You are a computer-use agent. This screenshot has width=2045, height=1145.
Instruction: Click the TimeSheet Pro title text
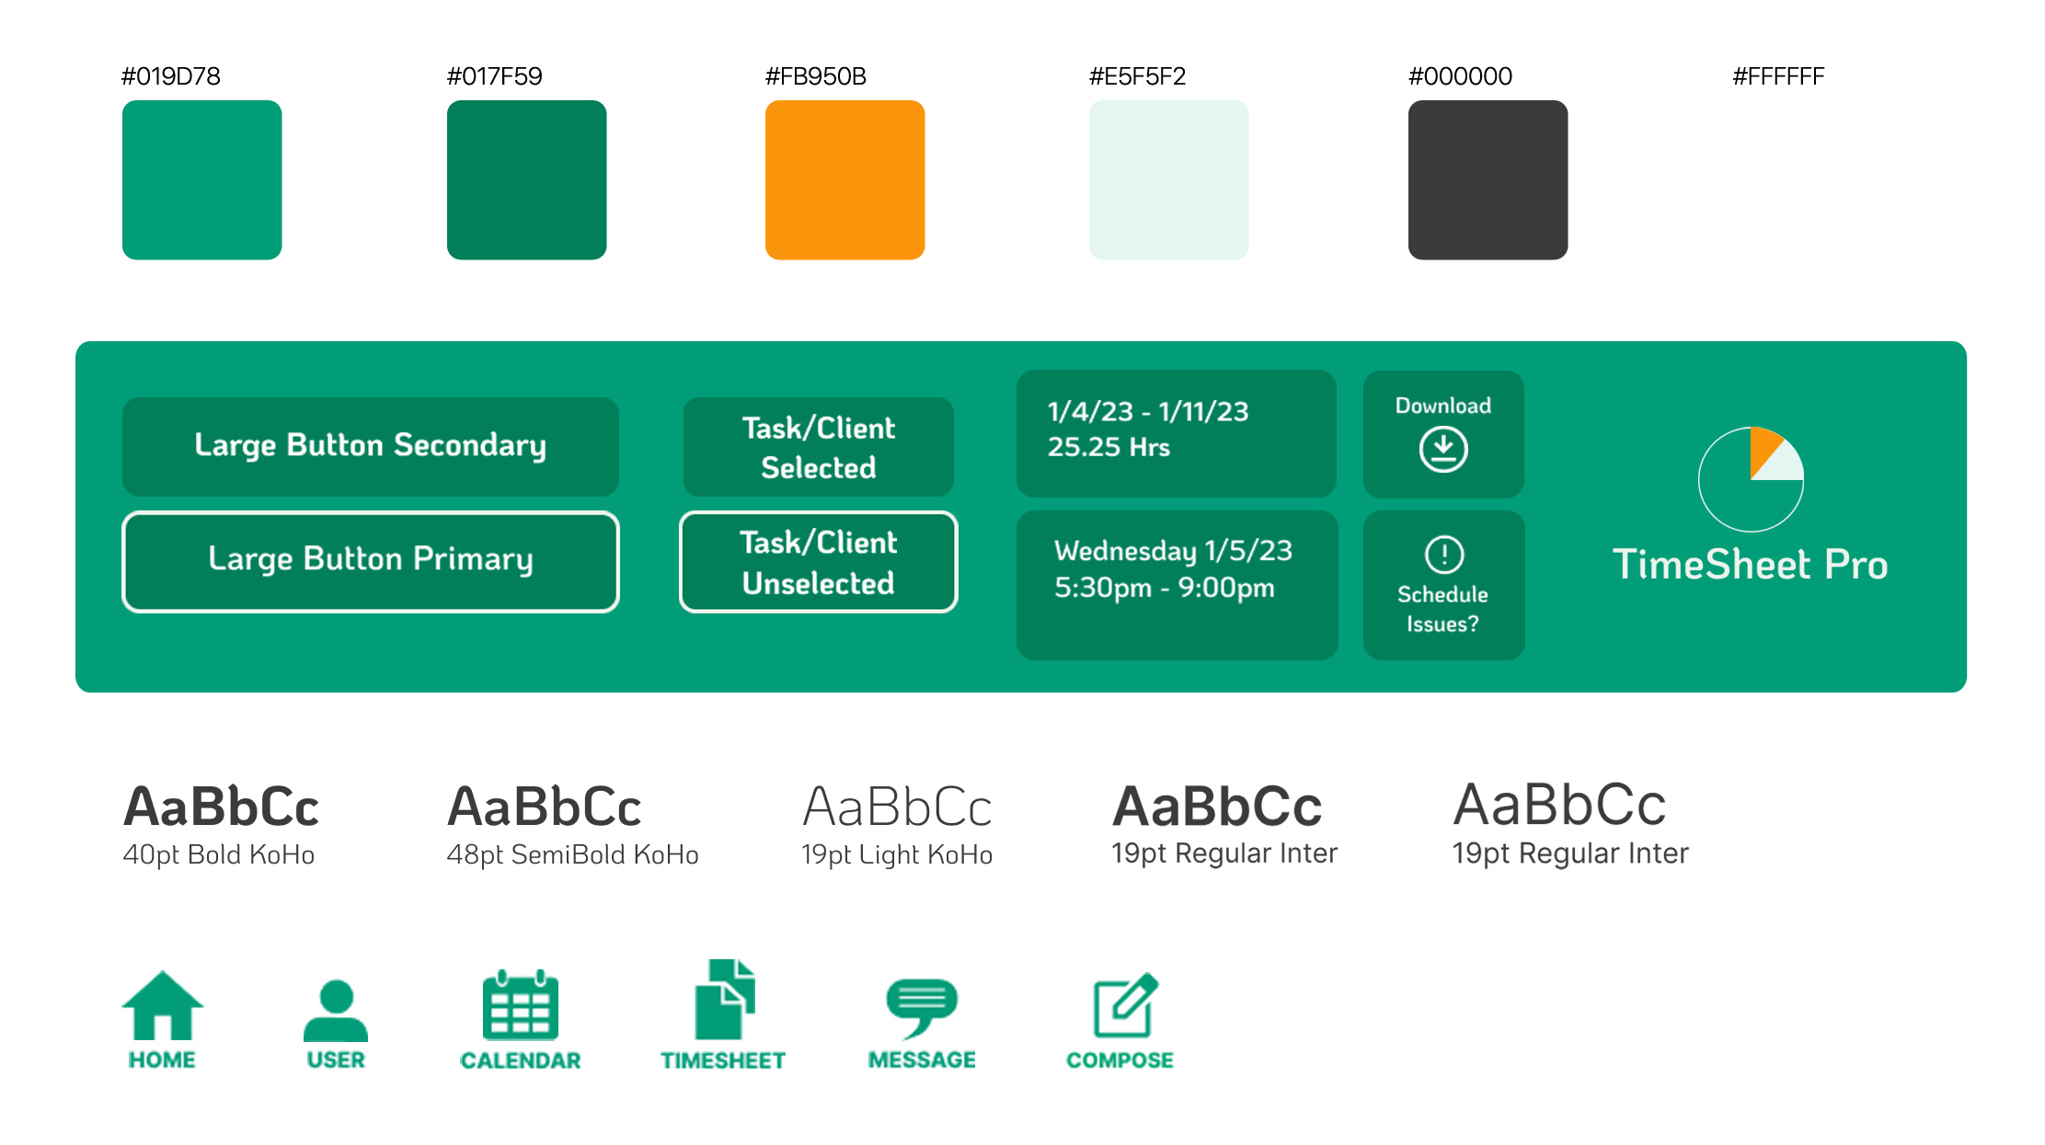pos(1751,564)
